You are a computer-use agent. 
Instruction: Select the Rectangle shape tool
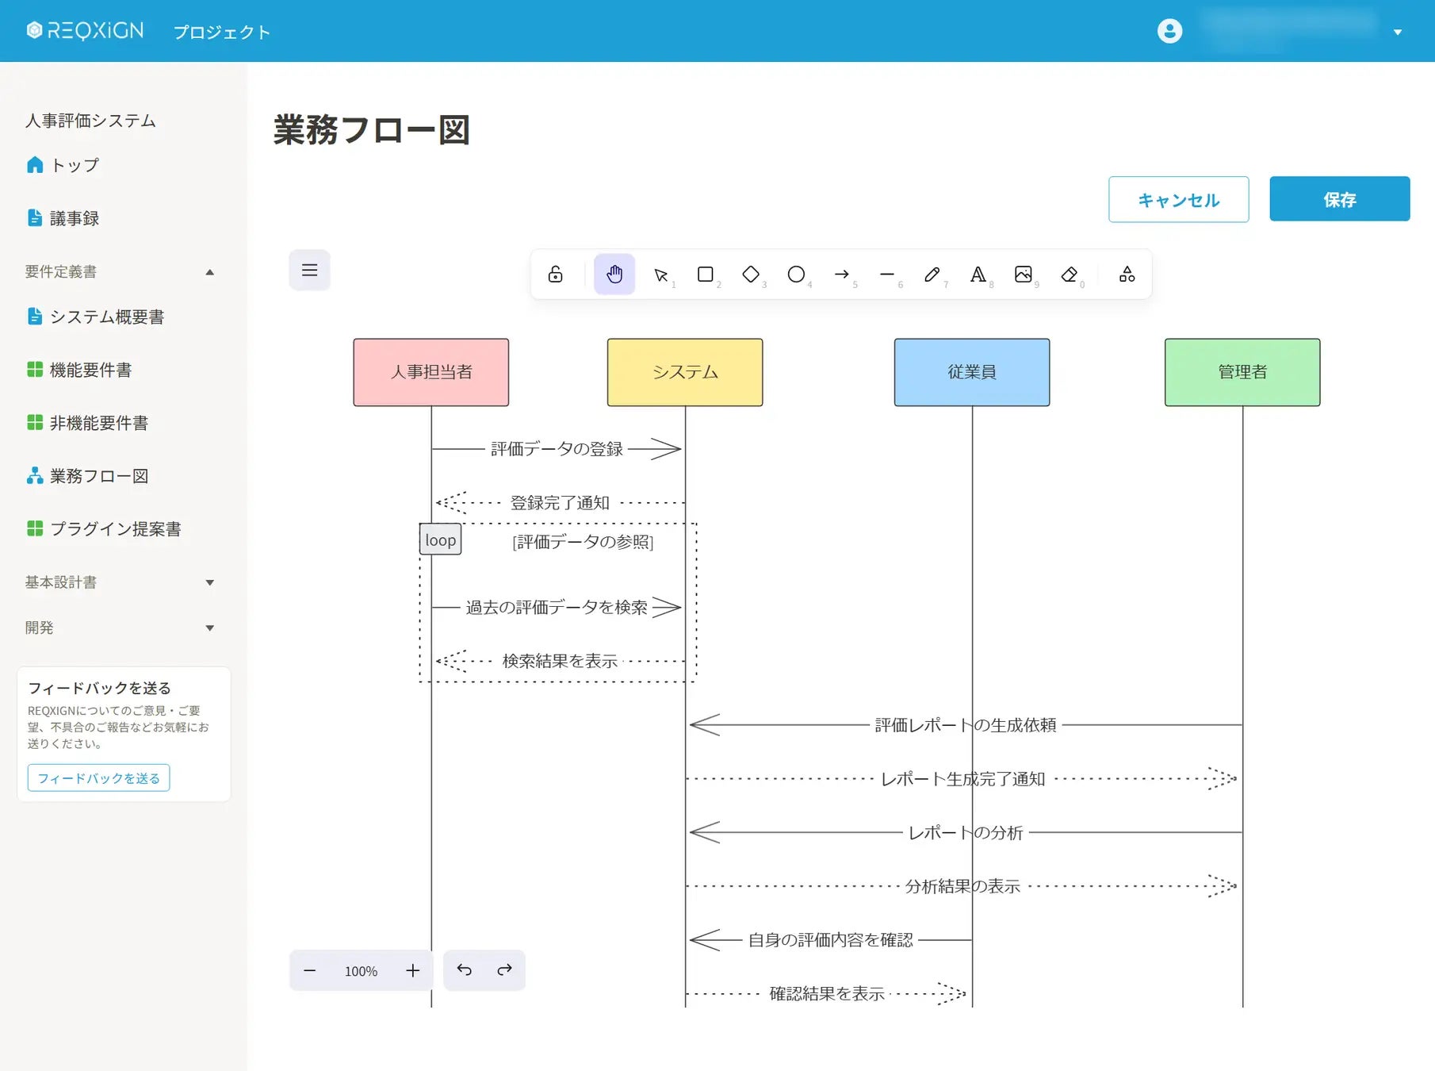coord(706,274)
